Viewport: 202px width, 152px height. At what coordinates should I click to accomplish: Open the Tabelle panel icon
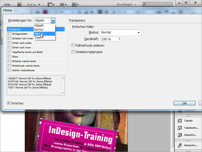pyautogui.click(x=180, y=121)
